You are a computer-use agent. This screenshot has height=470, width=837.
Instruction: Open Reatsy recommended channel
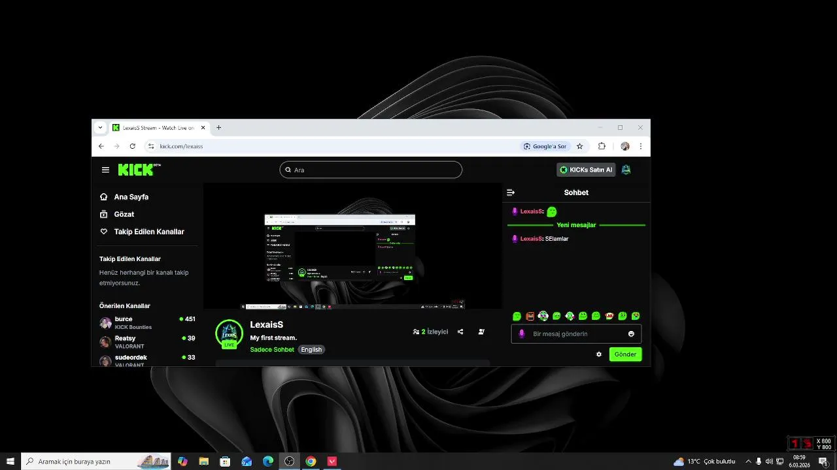[147, 342]
